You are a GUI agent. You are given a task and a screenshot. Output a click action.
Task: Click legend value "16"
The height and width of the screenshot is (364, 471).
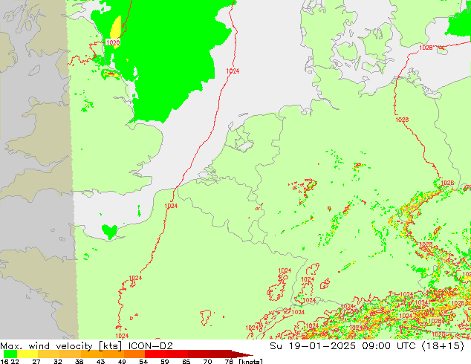[x=4, y=361]
